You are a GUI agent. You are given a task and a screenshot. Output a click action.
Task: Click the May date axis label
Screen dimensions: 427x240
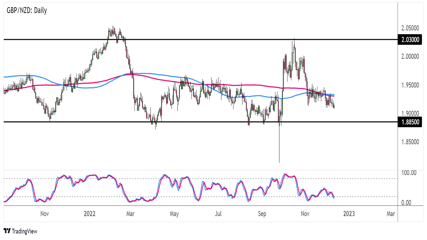point(174,214)
